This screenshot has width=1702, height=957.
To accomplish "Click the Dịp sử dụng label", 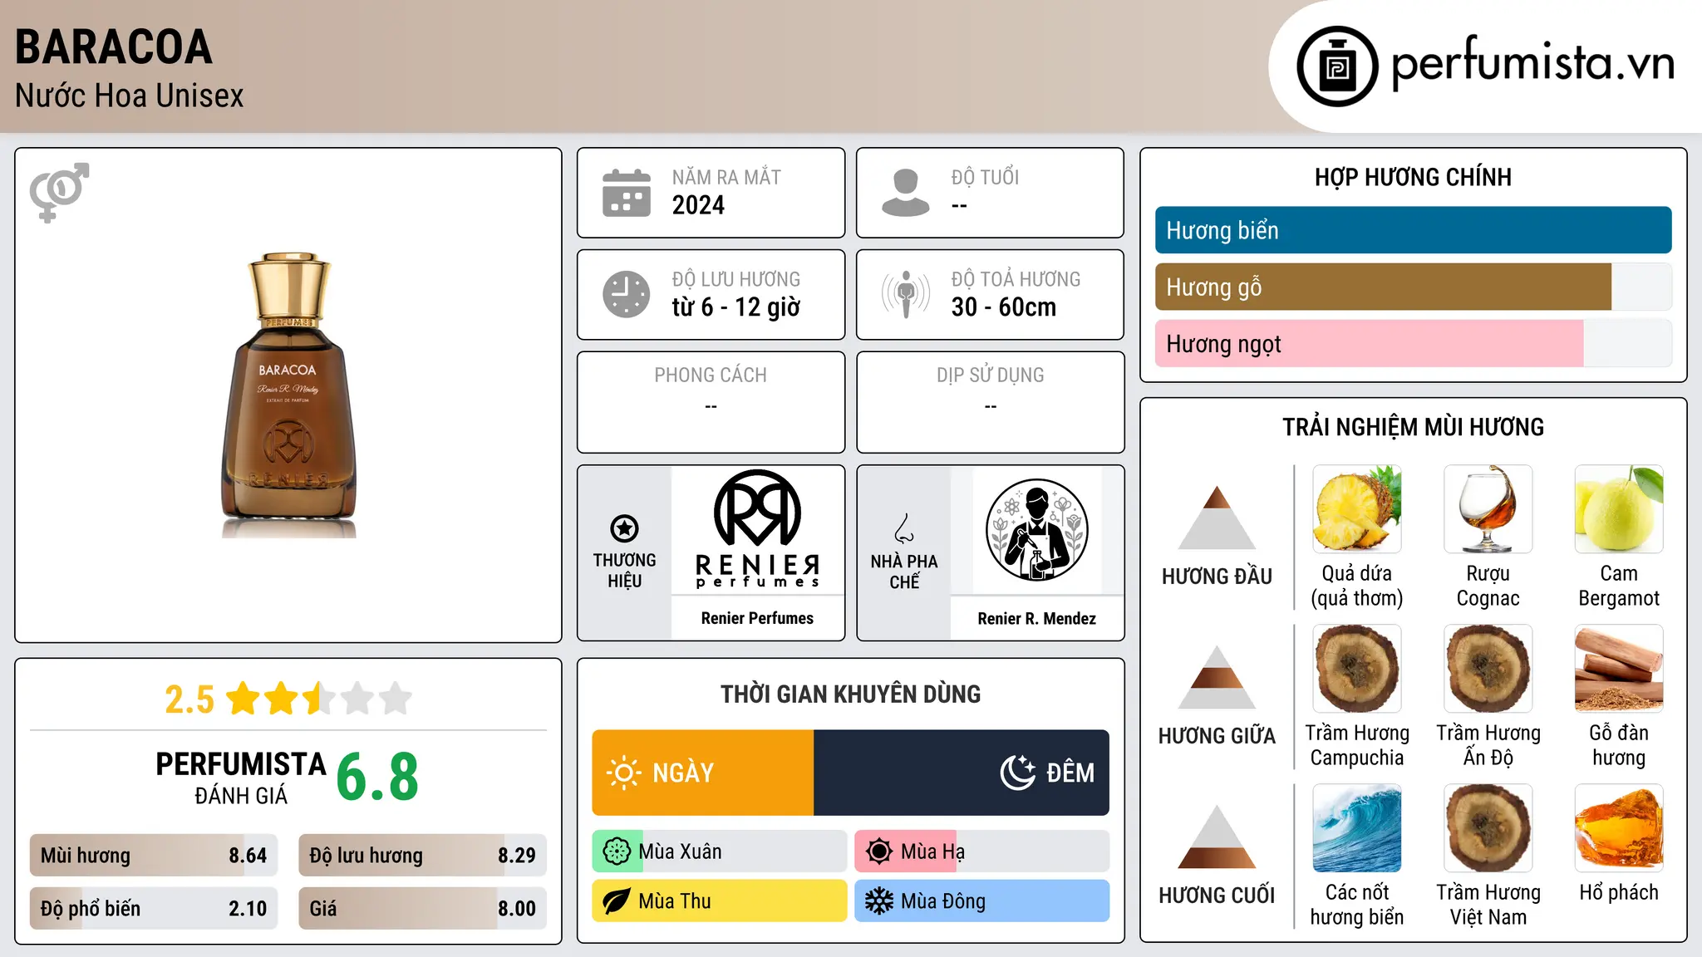I will tap(991, 375).
